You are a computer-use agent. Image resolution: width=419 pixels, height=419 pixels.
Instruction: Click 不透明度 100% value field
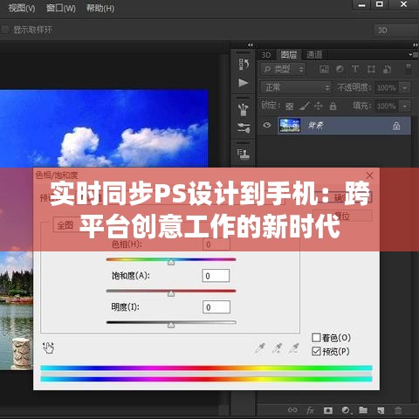coord(387,87)
